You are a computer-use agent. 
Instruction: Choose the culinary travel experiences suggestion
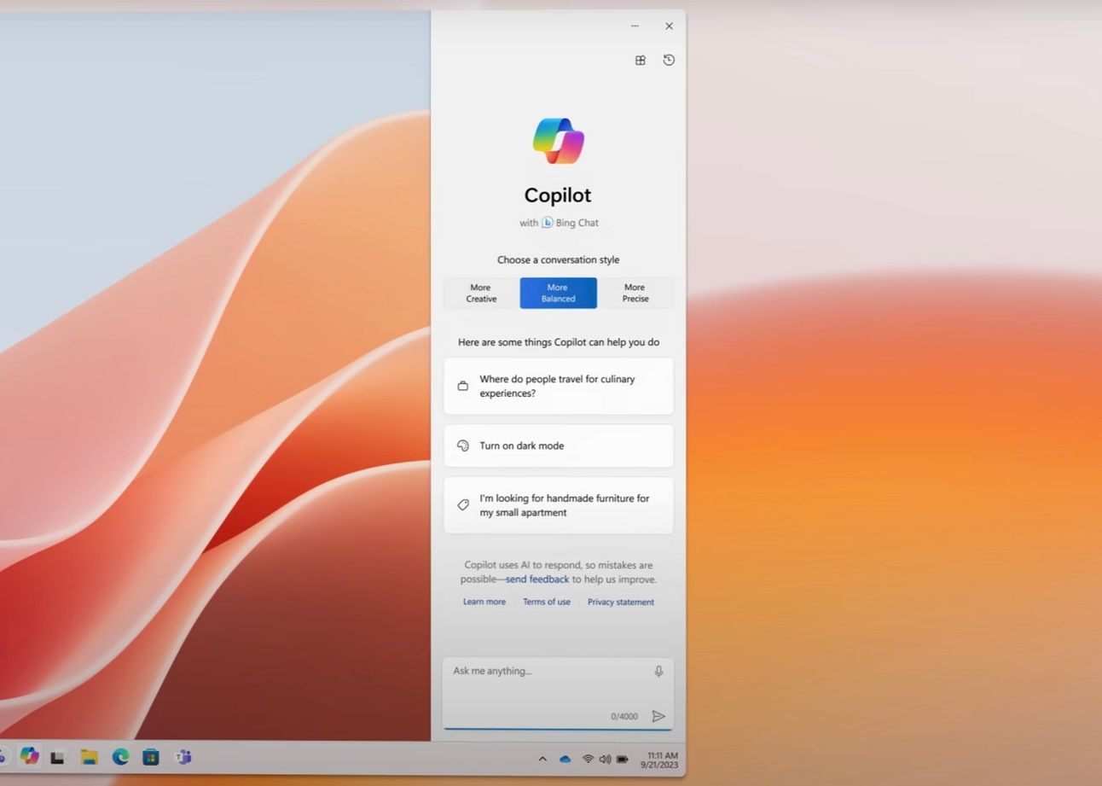[x=559, y=386]
